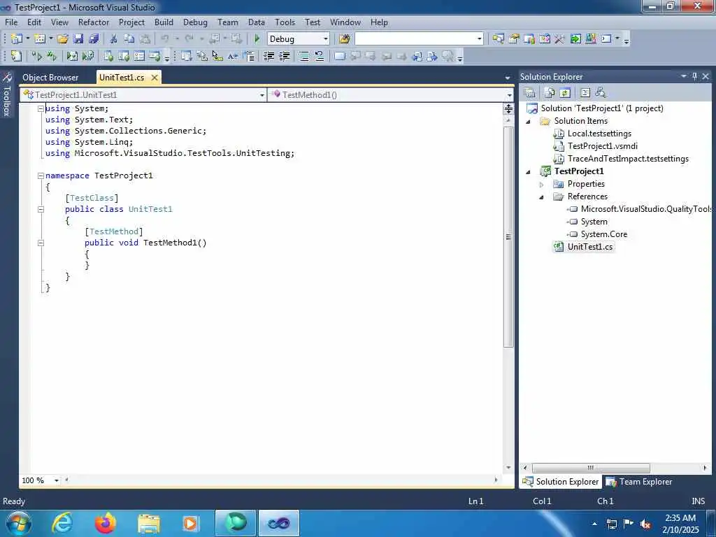
Task: Open the Debug configuration dropdown
Action: click(x=326, y=39)
